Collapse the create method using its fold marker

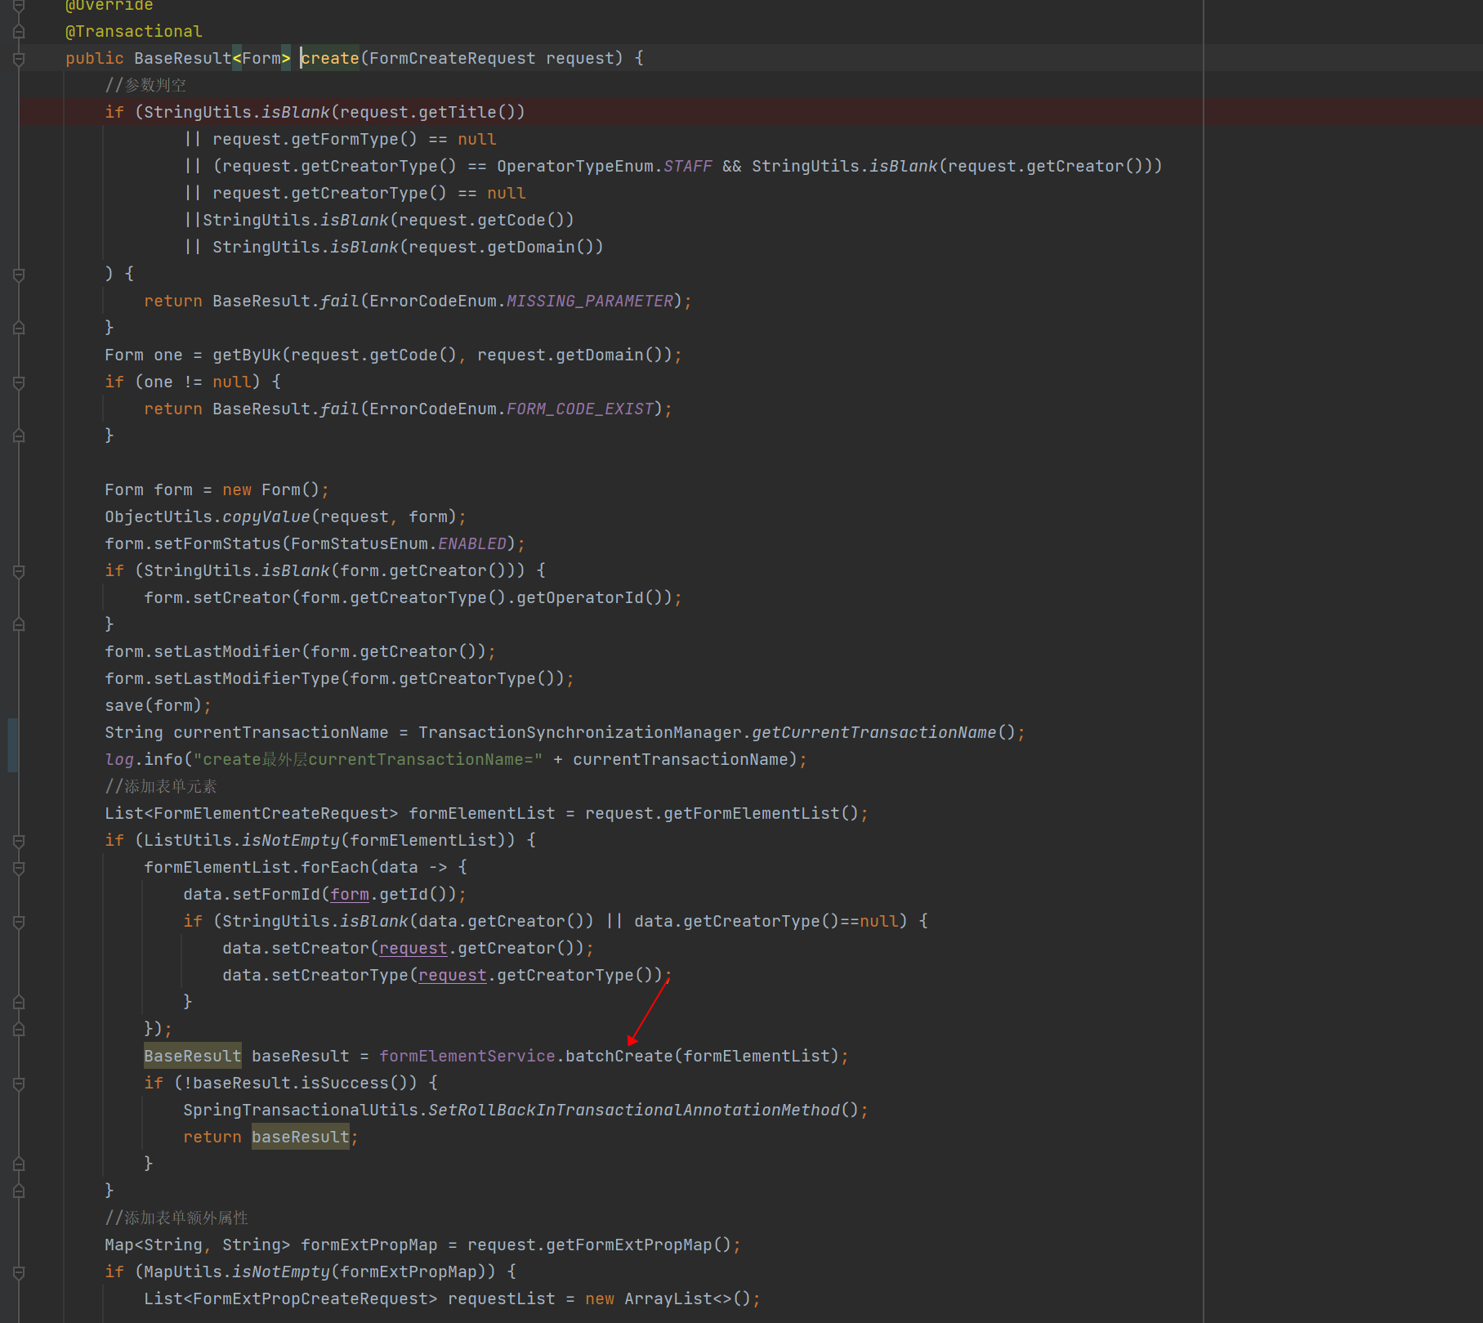tap(19, 59)
